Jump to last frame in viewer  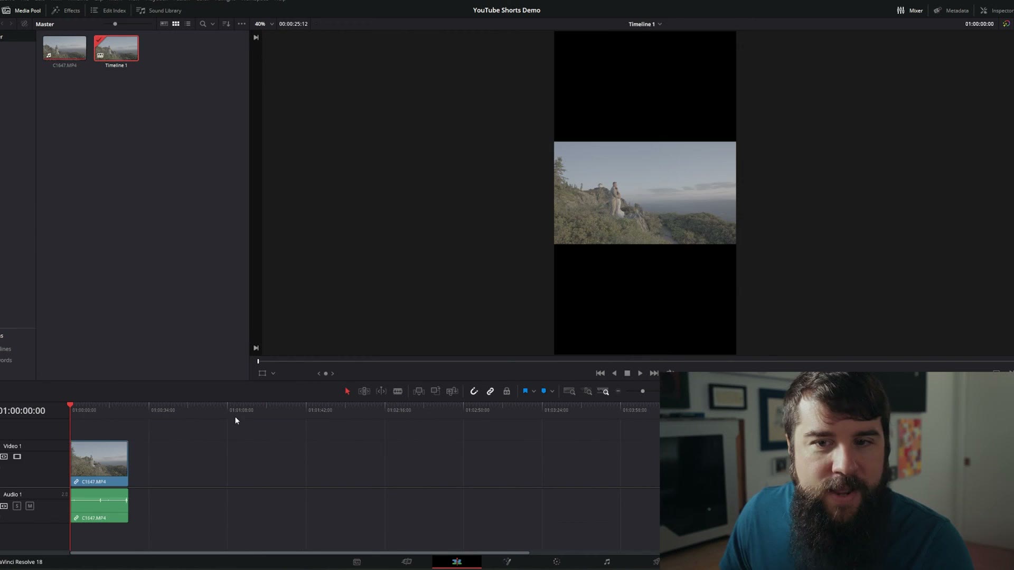pyautogui.click(x=654, y=373)
